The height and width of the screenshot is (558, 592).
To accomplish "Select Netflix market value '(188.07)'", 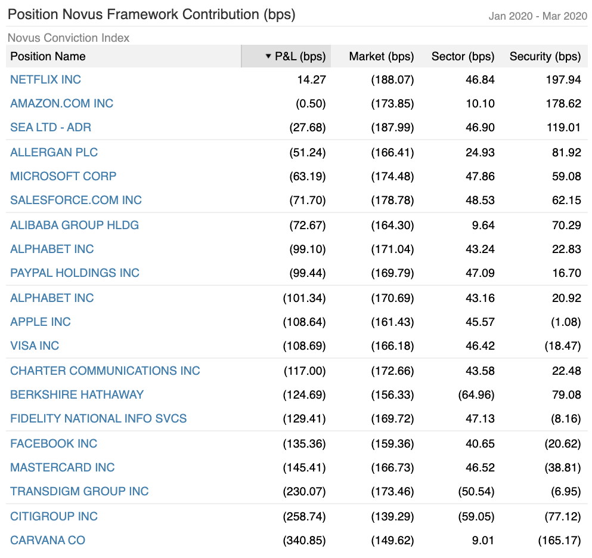I will pos(393,80).
